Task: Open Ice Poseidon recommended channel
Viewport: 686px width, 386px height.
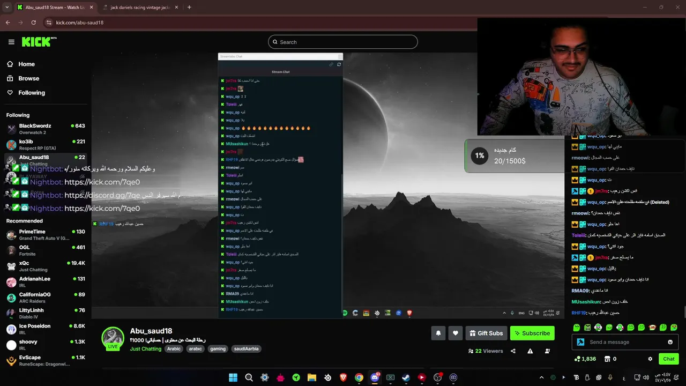Action: 45,329
